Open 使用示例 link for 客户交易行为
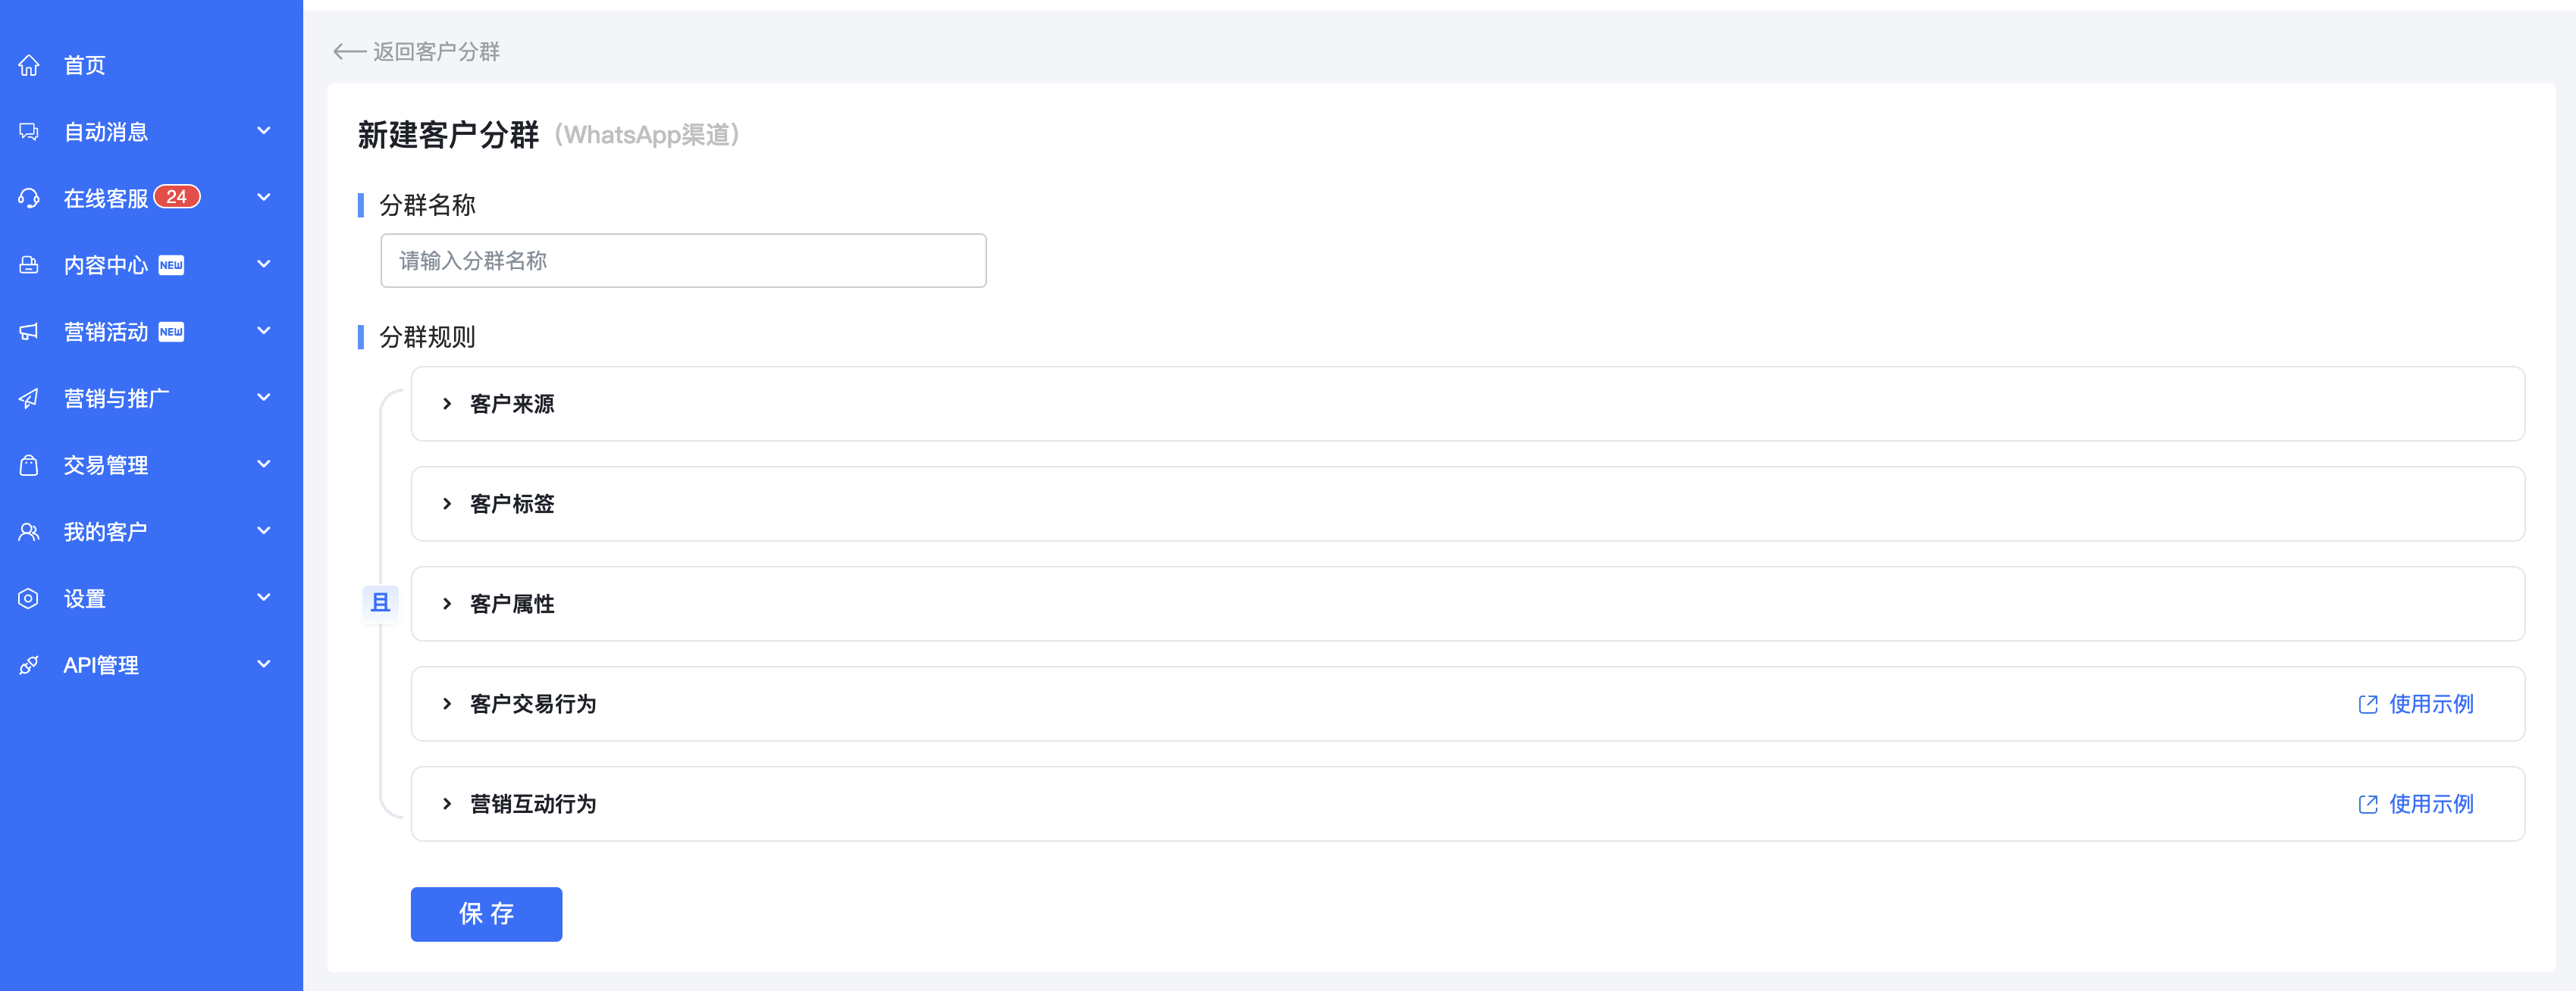 (x=2416, y=705)
